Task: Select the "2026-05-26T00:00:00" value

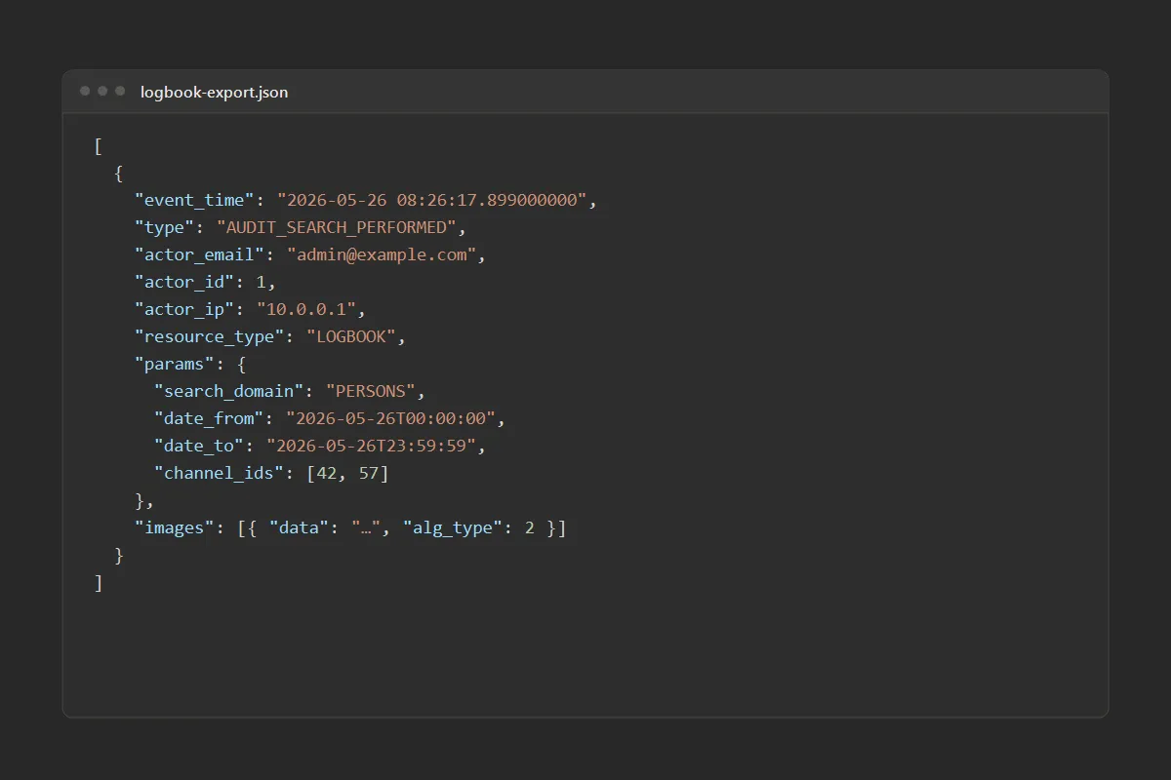Action: point(392,418)
